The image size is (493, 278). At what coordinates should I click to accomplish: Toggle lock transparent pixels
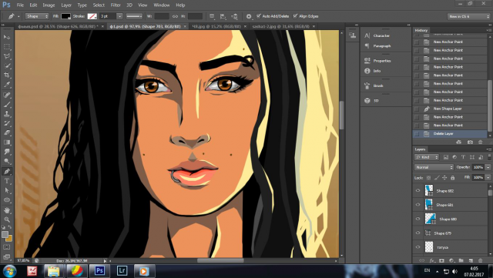(x=428, y=178)
